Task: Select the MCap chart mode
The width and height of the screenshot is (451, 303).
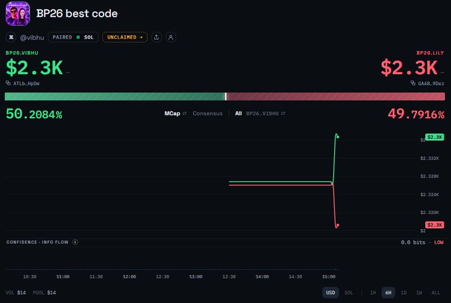Action: [x=172, y=114]
